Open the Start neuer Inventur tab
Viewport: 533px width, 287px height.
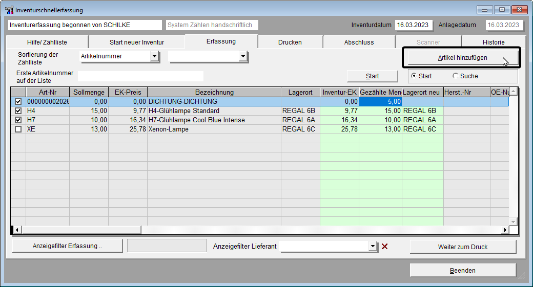tap(137, 42)
